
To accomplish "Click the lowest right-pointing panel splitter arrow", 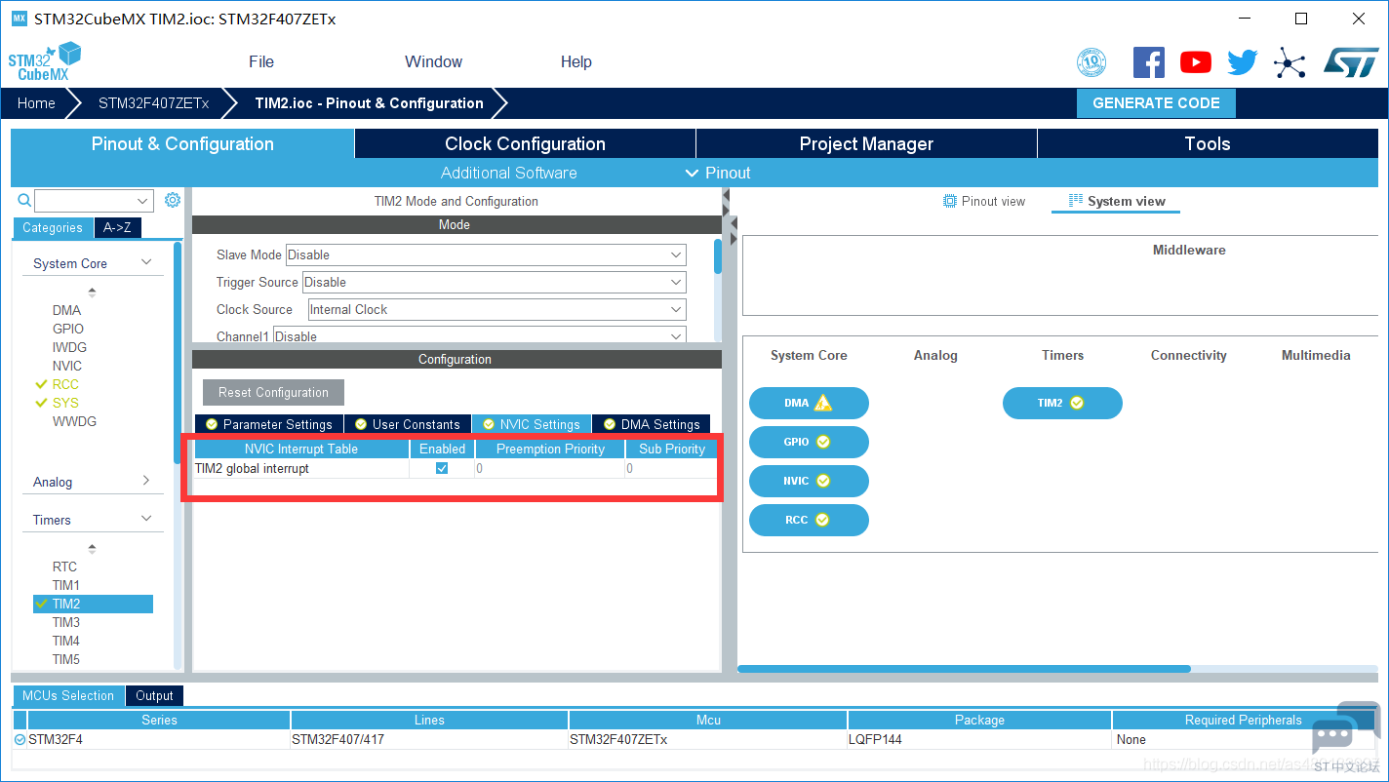I will coord(734,239).
